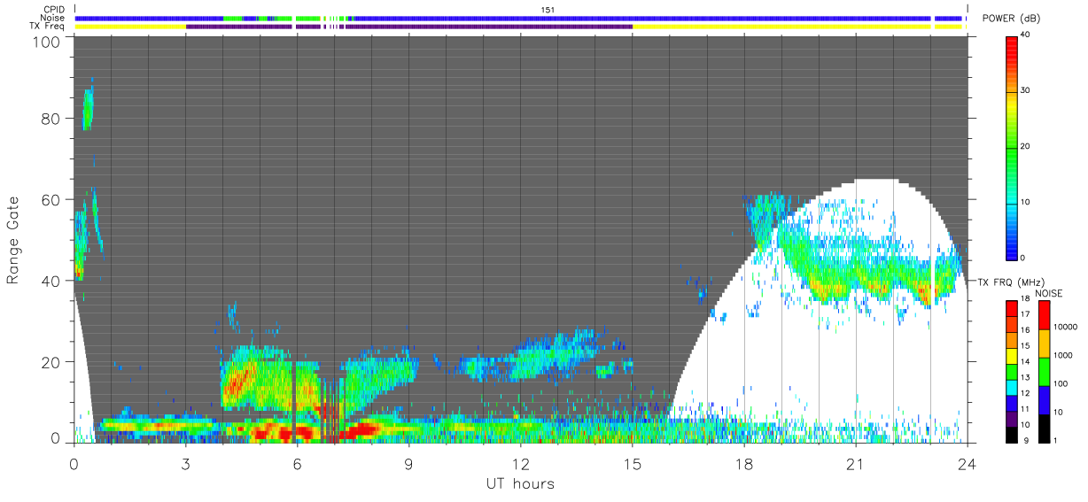Click the 40 tick on Range Gate axis

[x=52, y=281]
